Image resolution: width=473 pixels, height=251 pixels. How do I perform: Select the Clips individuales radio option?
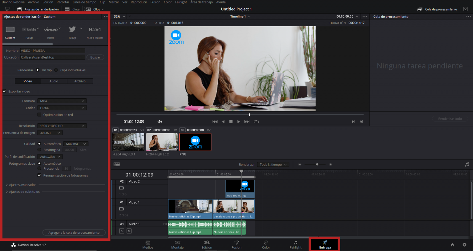[x=56, y=70]
